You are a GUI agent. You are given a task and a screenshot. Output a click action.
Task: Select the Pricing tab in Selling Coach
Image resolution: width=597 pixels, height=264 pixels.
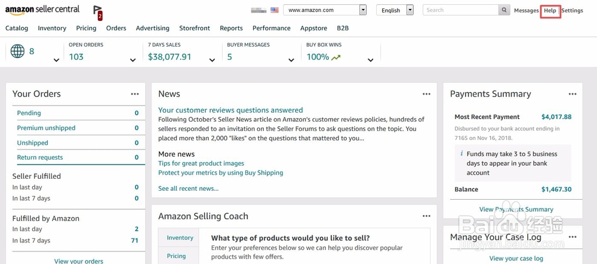176,256
